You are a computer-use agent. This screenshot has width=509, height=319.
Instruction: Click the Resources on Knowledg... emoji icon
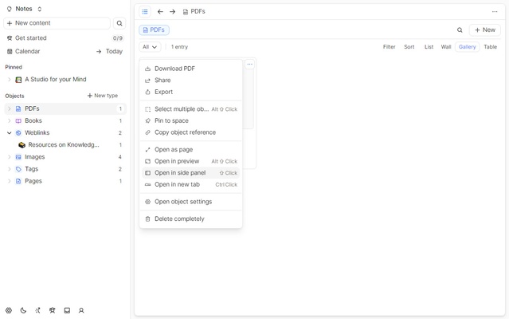(x=22, y=145)
